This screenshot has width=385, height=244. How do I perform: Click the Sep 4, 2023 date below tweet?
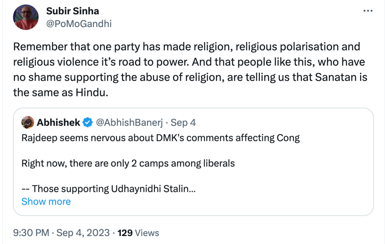pyautogui.click(x=83, y=233)
